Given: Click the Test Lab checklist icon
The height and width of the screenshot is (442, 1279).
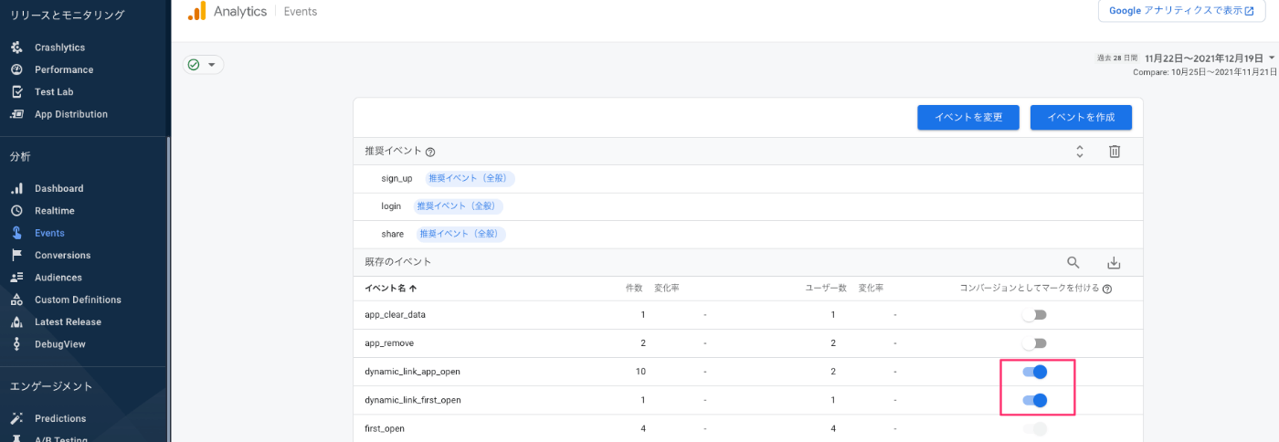Looking at the screenshot, I should (x=16, y=92).
